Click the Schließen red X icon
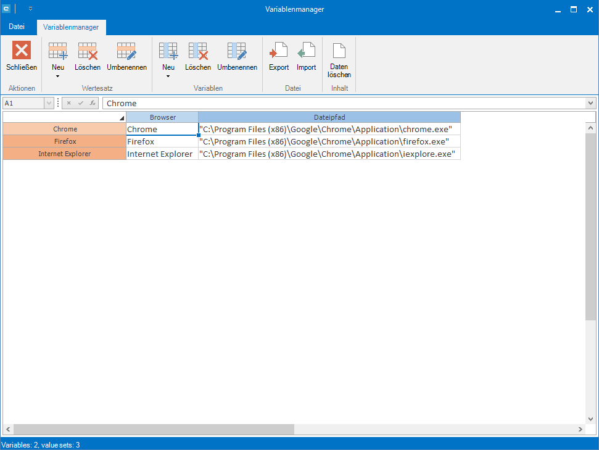The image size is (599, 450). (x=22, y=51)
